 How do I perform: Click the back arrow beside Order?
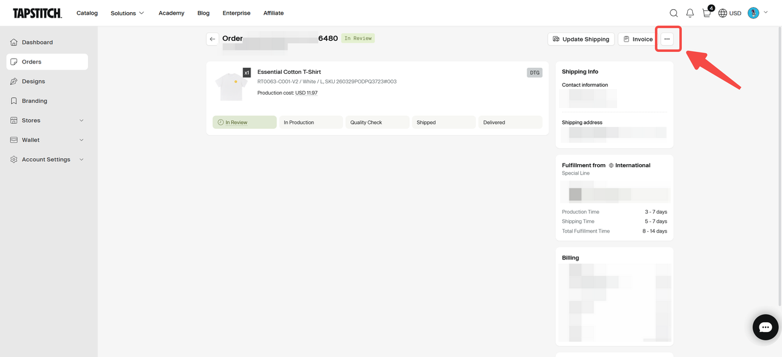click(x=213, y=39)
